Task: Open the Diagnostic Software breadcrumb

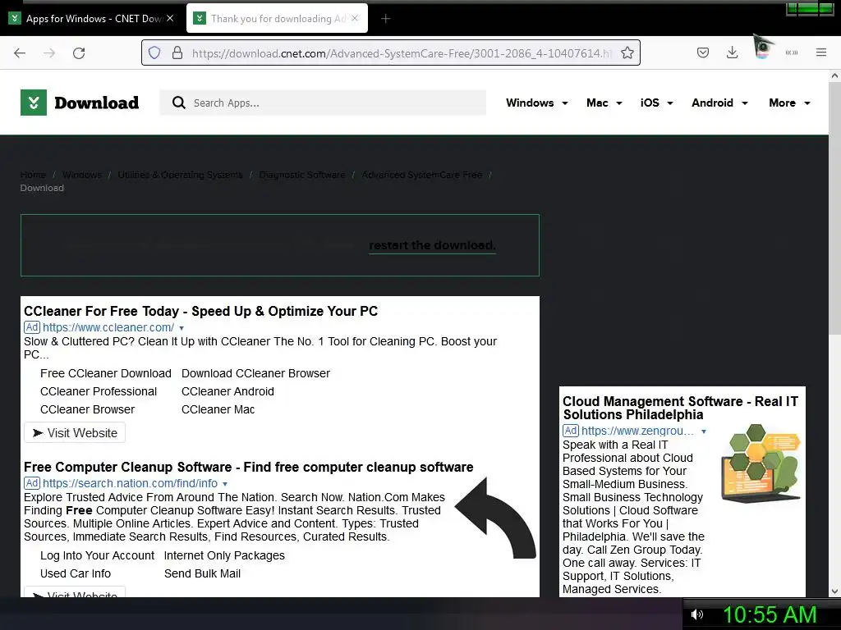Action: coord(302,175)
